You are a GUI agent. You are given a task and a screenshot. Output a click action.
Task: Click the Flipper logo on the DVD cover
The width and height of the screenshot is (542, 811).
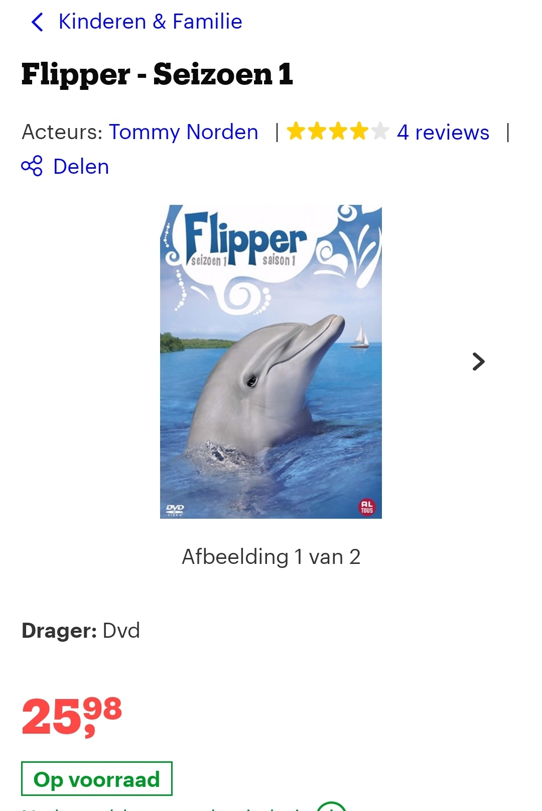pos(245,240)
